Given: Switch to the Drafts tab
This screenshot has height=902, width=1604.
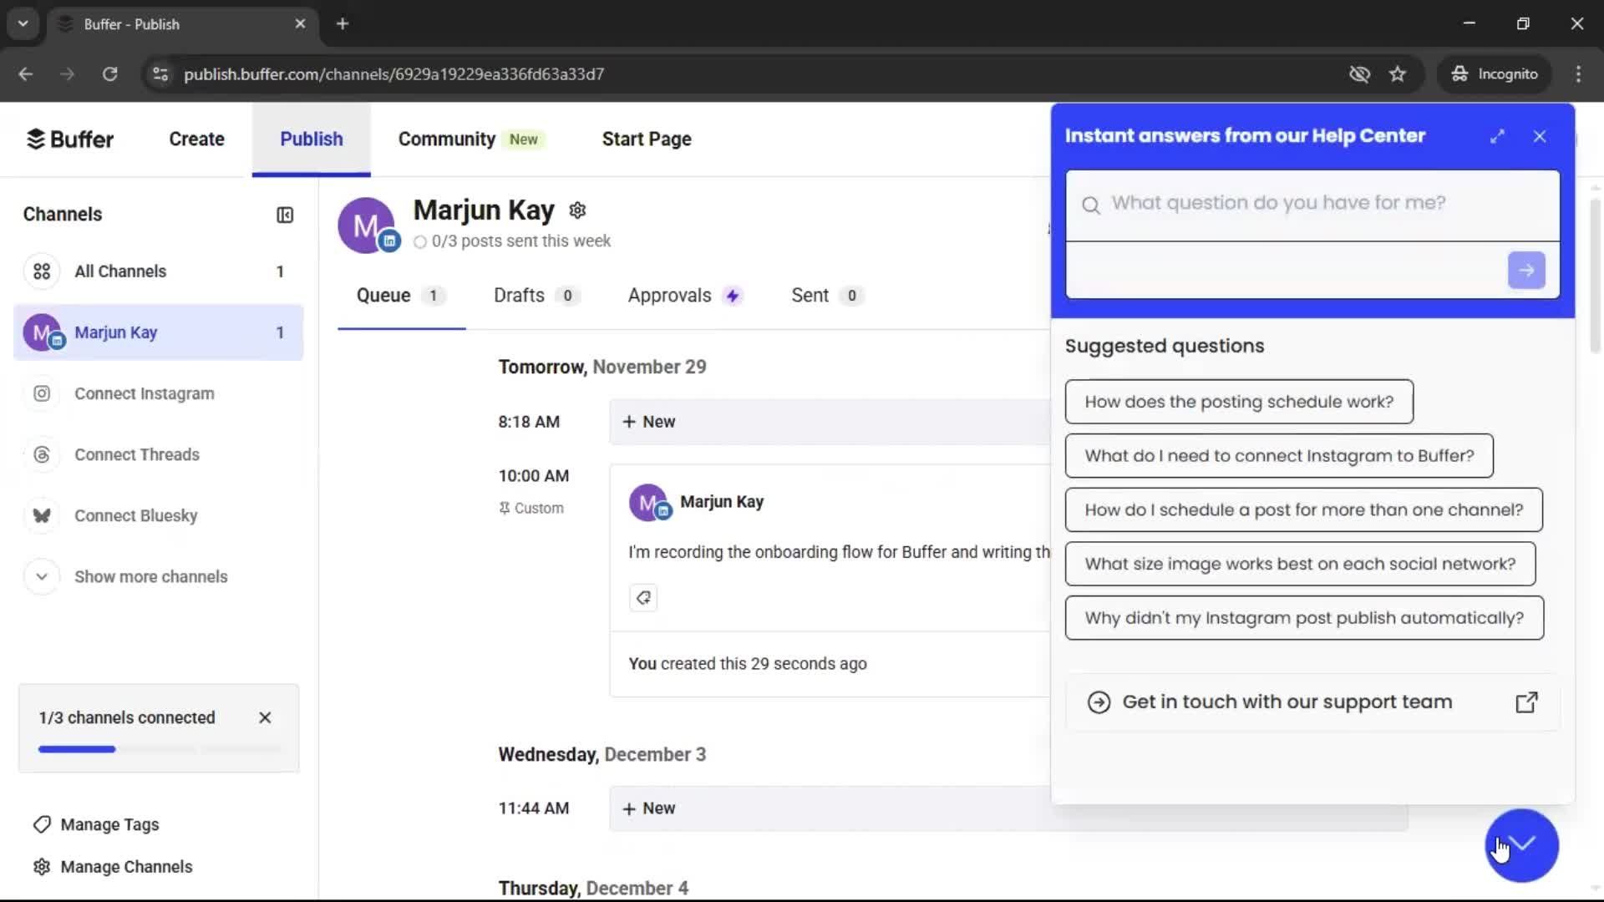Looking at the screenshot, I should [x=518, y=295].
